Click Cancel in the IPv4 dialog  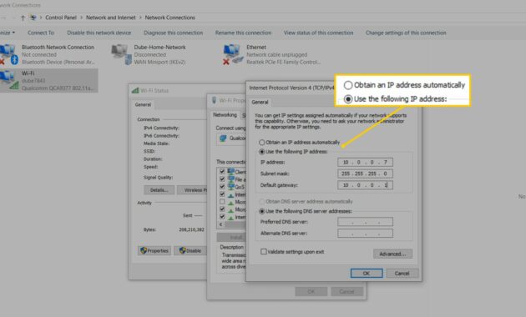pos(402,274)
